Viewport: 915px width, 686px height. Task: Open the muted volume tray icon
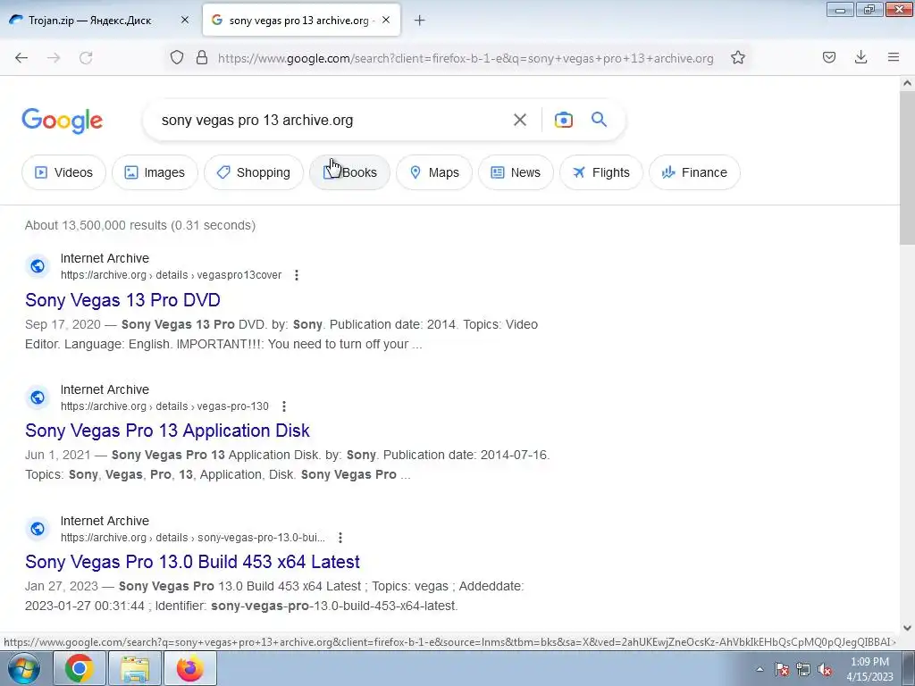[x=825, y=669]
